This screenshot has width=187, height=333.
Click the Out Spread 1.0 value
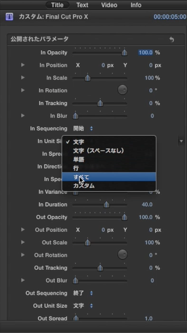pyautogui.click(x=149, y=318)
